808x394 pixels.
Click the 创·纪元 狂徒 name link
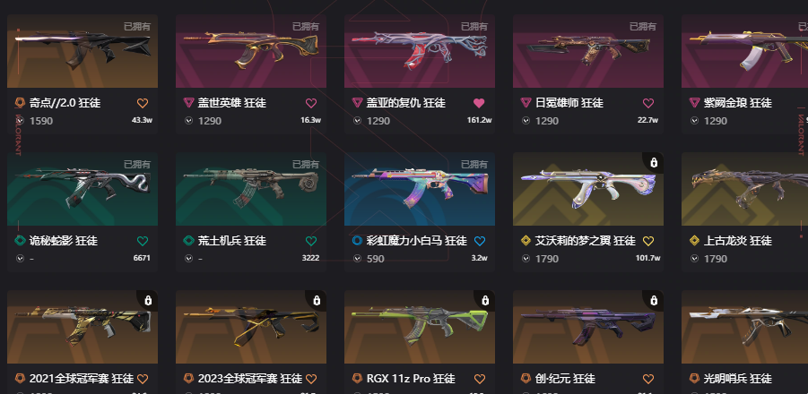point(565,379)
